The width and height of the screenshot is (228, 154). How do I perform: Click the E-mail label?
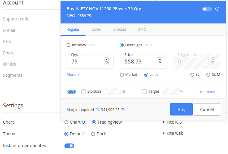(9, 30)
